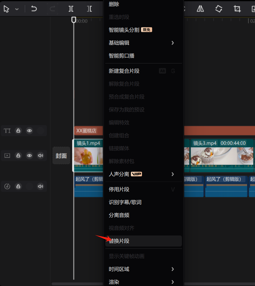Choose 停用片段 menu item
Screen dimensions: 255x286
click(144, 189)
